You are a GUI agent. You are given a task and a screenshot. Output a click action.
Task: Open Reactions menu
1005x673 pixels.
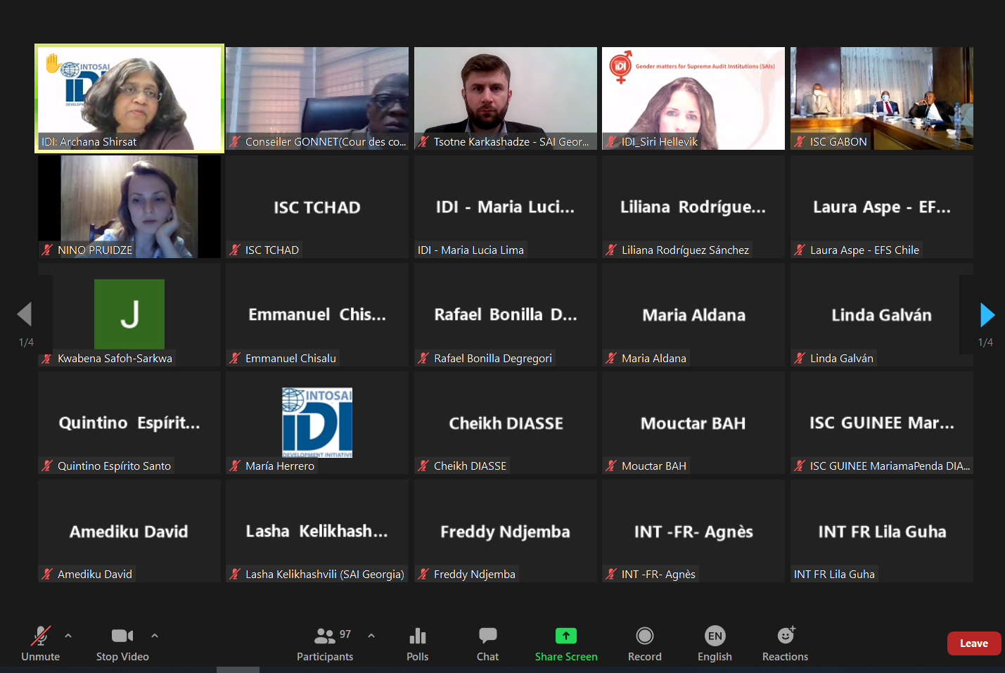[x=786, y=643]
